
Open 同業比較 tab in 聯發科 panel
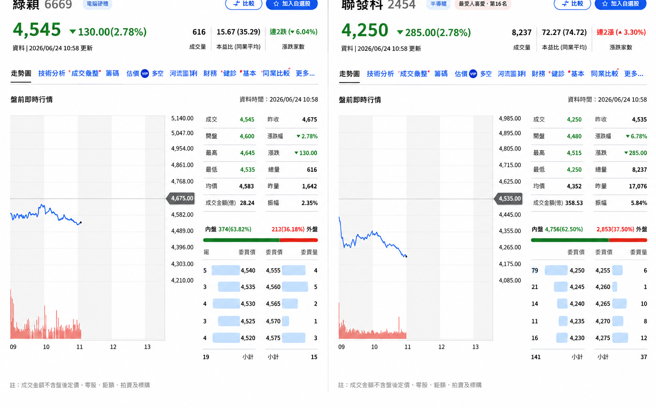coord(604,74)
